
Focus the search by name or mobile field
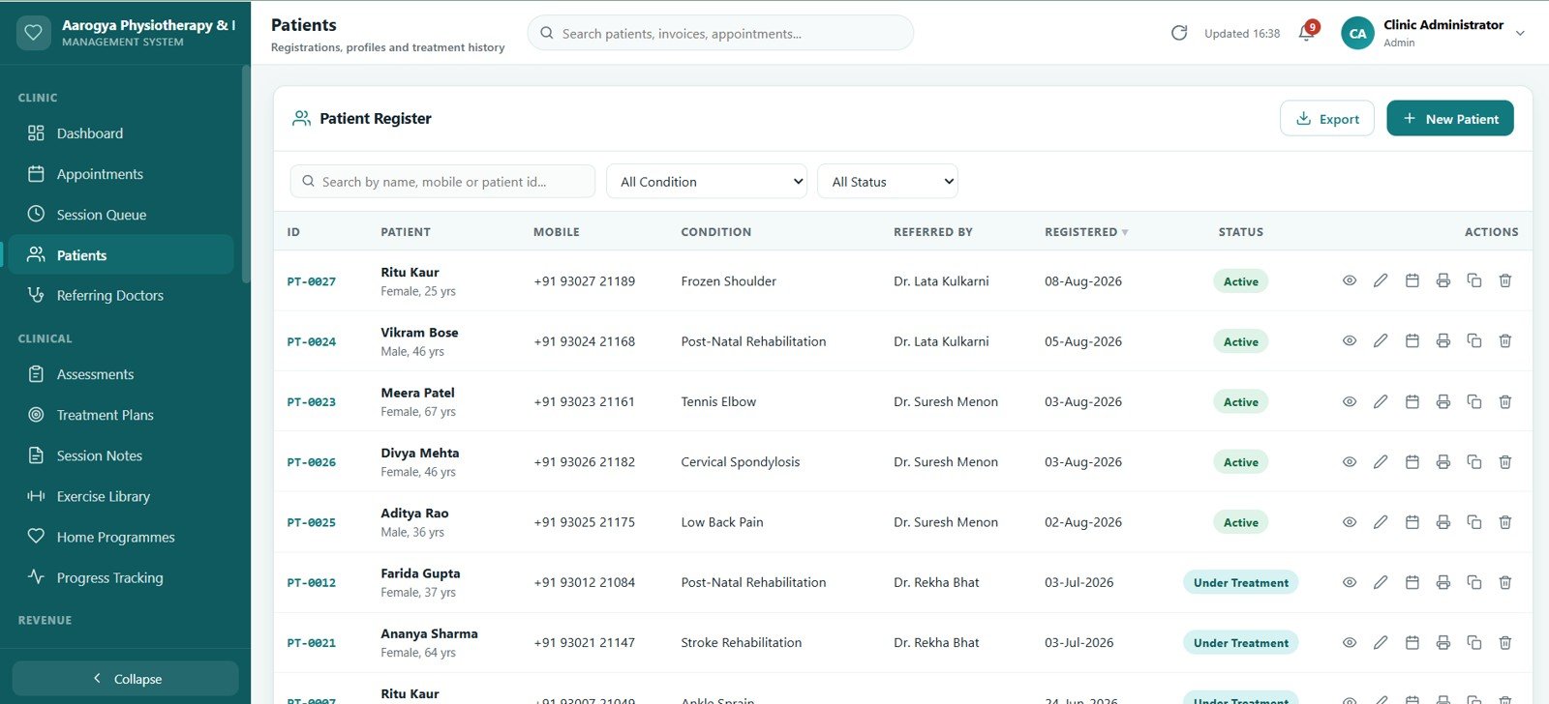click(442, 181)
